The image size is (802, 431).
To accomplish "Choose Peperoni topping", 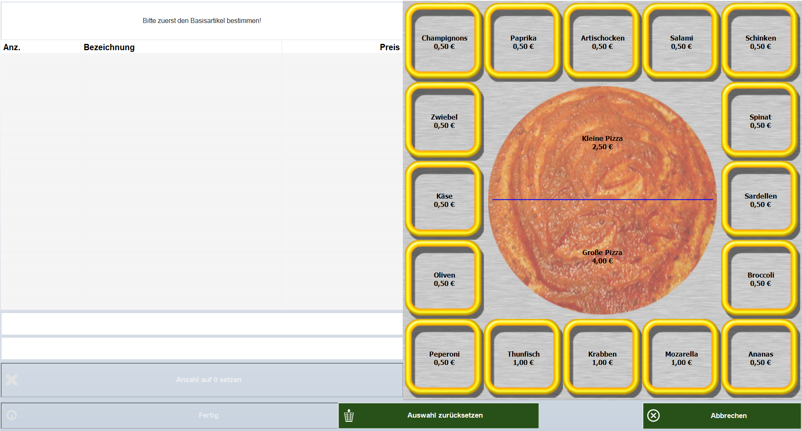I will coord(444,358).
